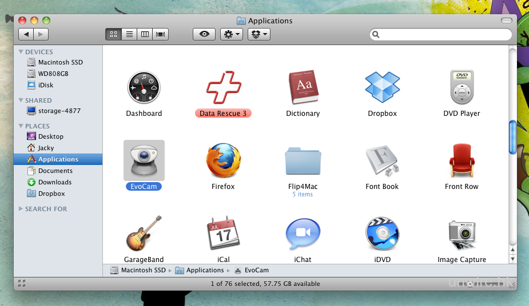Switch to list view mode
Image resolution: width=529 pixels, height=306 pixels.
(x=129, y=34)
